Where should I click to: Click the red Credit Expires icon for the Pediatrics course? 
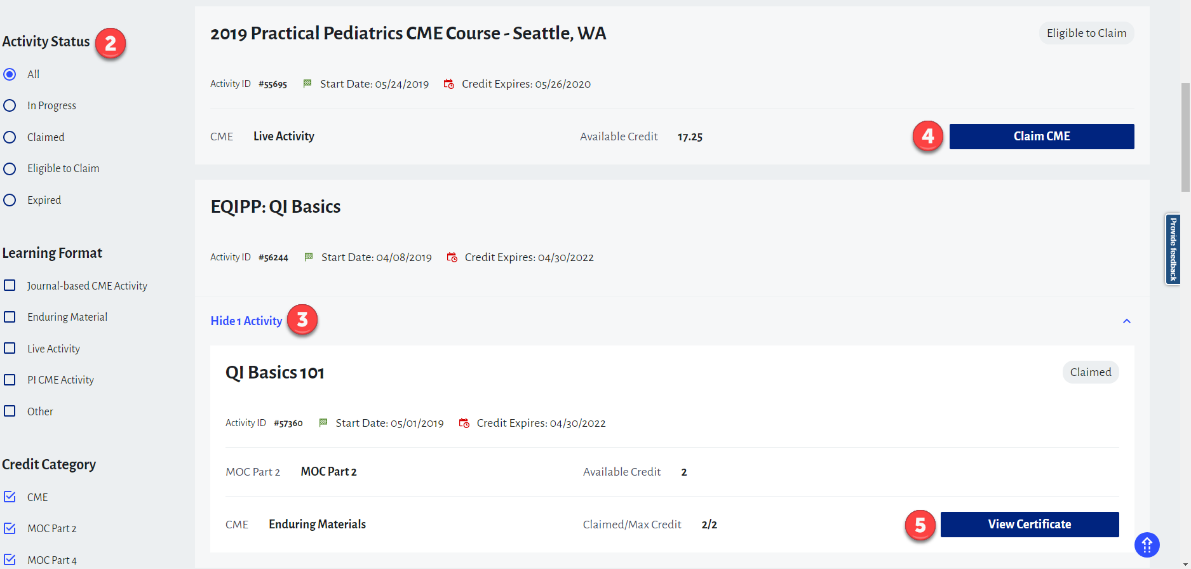449,84
